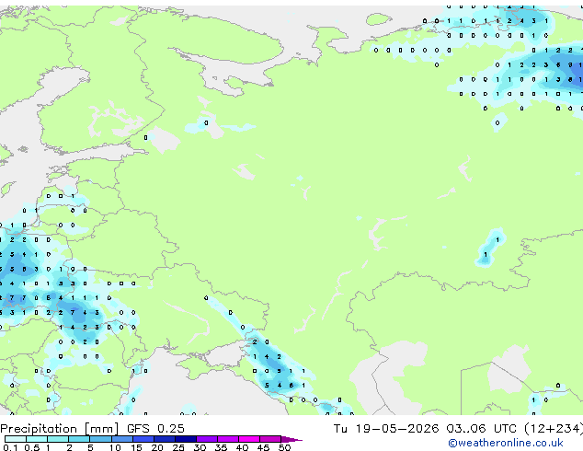583x451 pixels.
Task: Click the '03..06 UTC' time text
Action: pos(481,429)
